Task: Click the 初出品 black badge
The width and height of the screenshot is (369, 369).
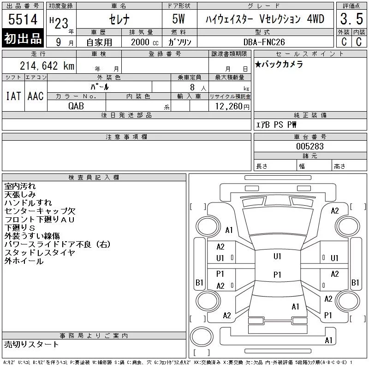Action: point(23,38)
